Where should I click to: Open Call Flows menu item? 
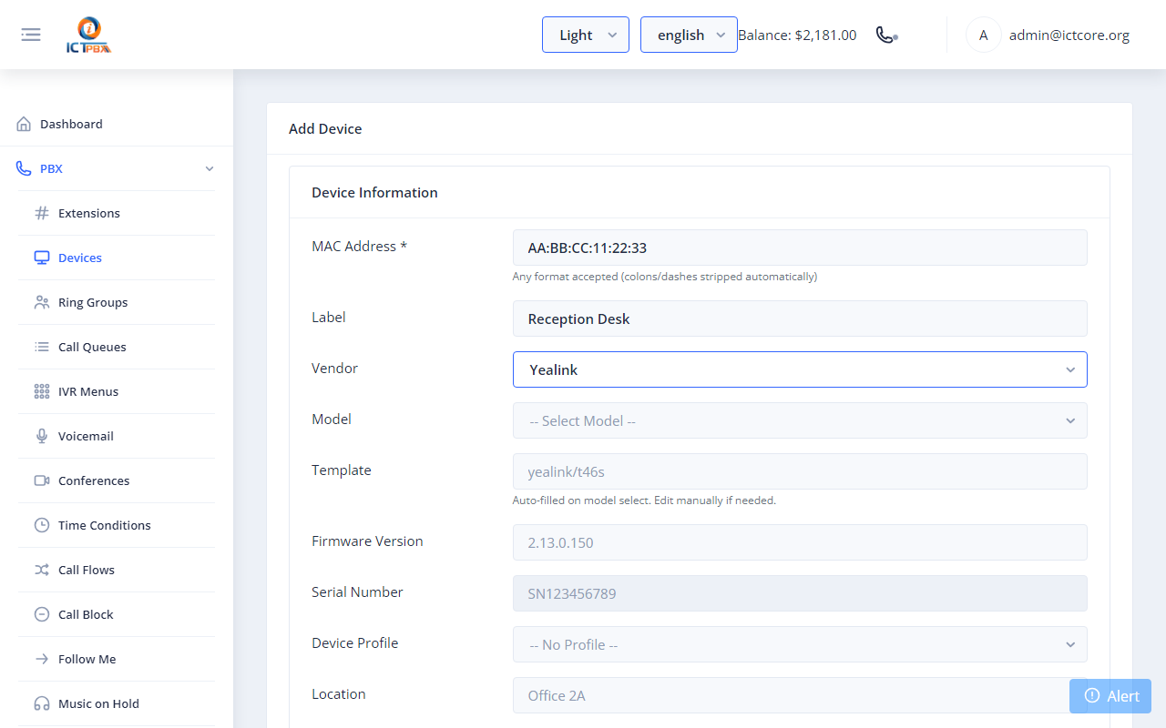pos(117,570)
